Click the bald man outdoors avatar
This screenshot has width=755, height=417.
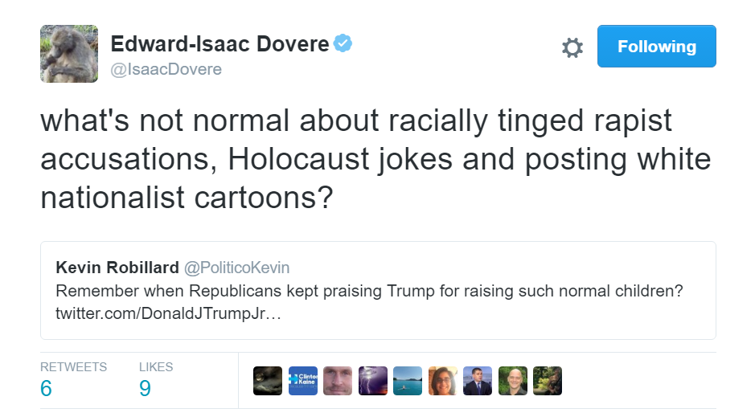512,381
